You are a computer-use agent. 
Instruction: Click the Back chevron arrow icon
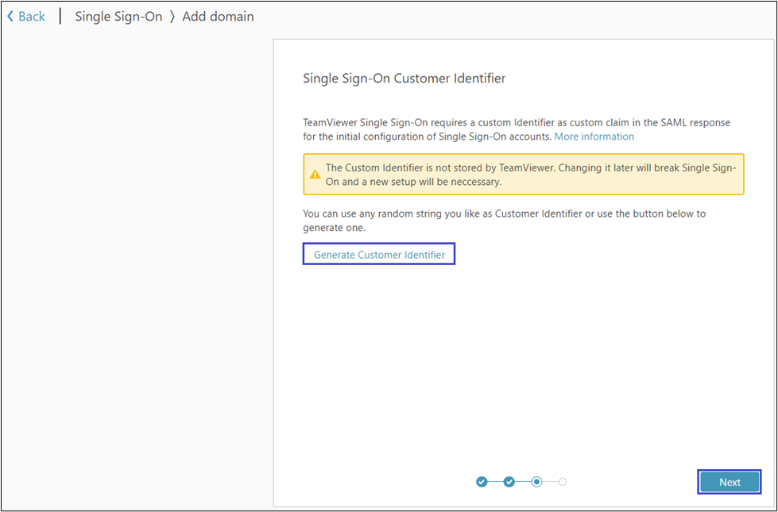(x=10, y=17)
